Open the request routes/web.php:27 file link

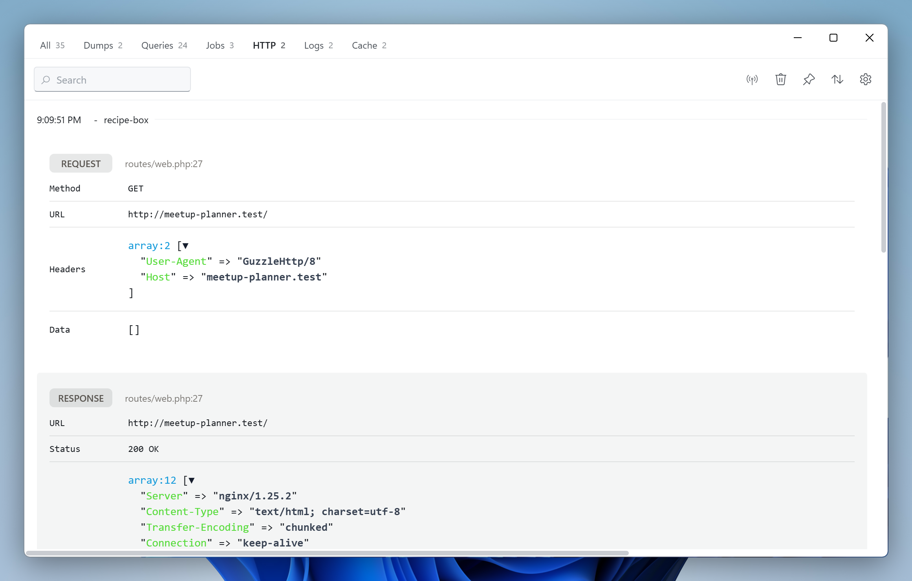pyautogui.click(x=164, y=164)
